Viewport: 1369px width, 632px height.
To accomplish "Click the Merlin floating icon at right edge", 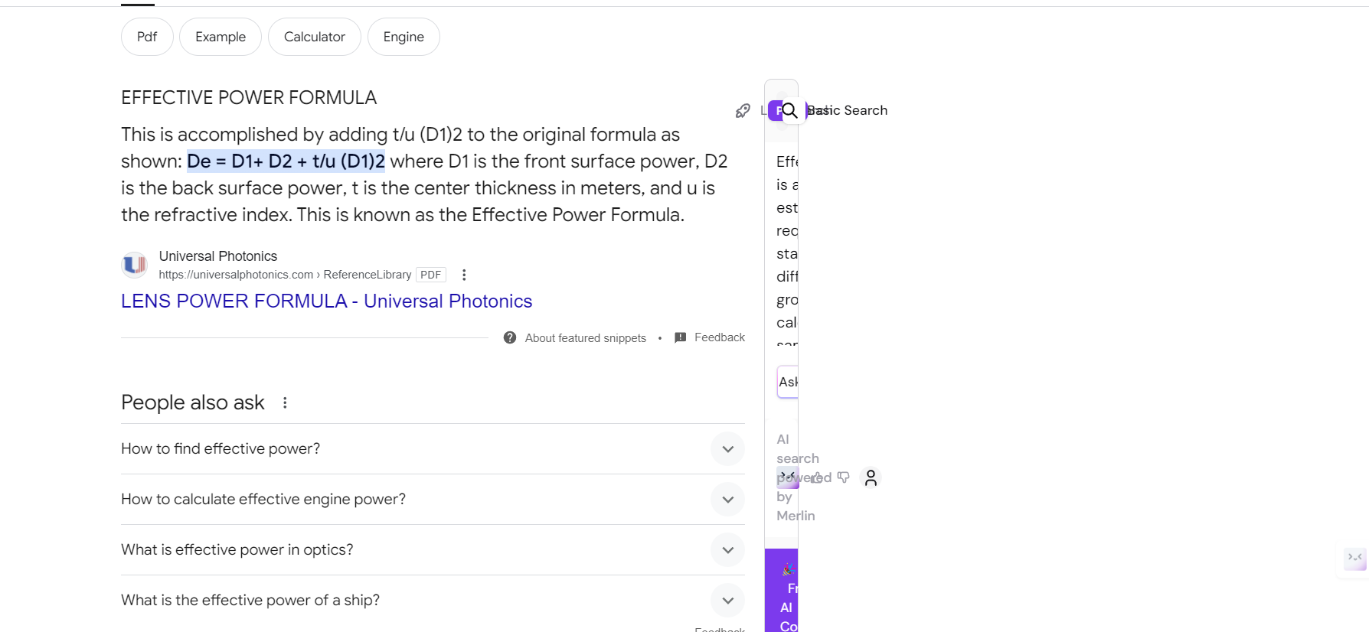I will (x=1354, y=558).
